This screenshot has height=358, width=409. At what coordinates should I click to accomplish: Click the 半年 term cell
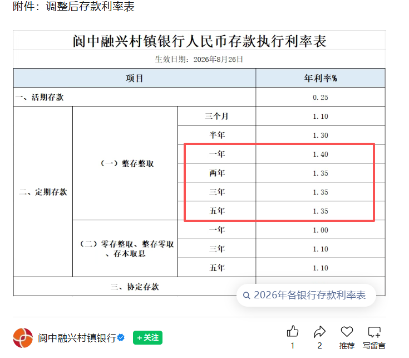[217, 135]
